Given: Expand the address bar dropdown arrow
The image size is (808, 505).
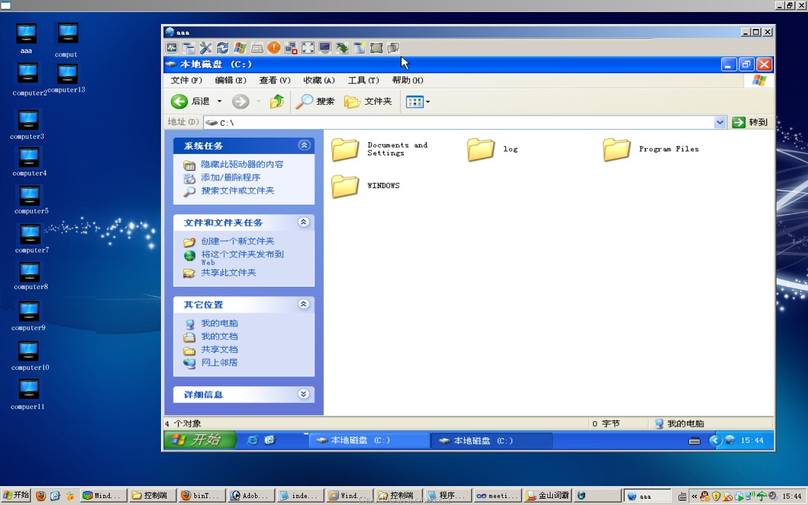Looking at the screenshot, I should pyautogui.click(x=720, y=122).
